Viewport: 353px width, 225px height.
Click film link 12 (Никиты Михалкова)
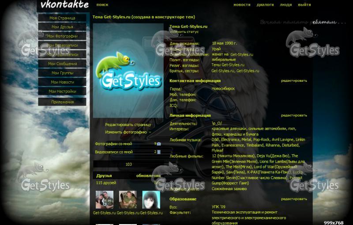pos(233,156)
